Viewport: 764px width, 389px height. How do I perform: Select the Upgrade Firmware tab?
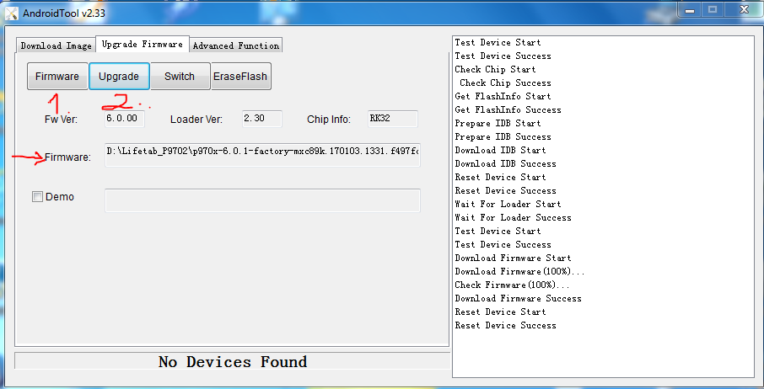coord(143,45)
